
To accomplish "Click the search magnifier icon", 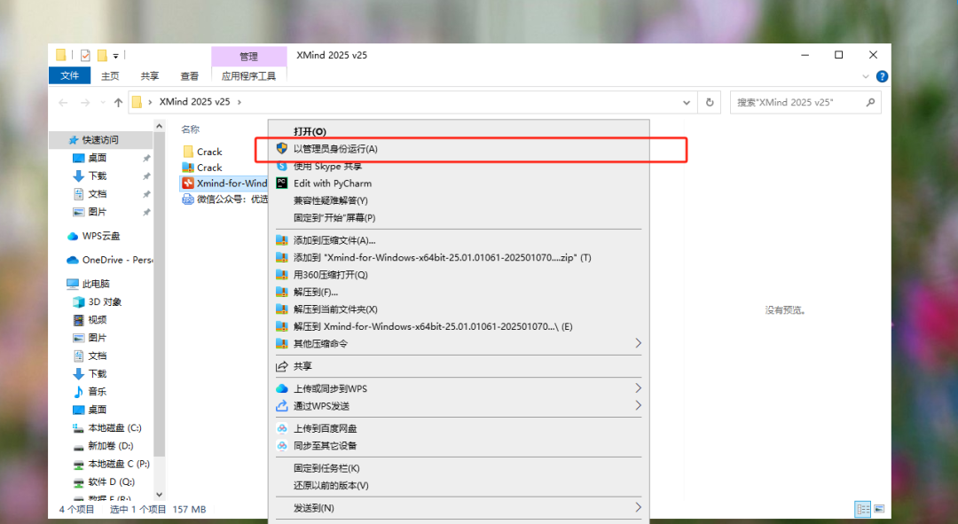I will tap(871, 103).
